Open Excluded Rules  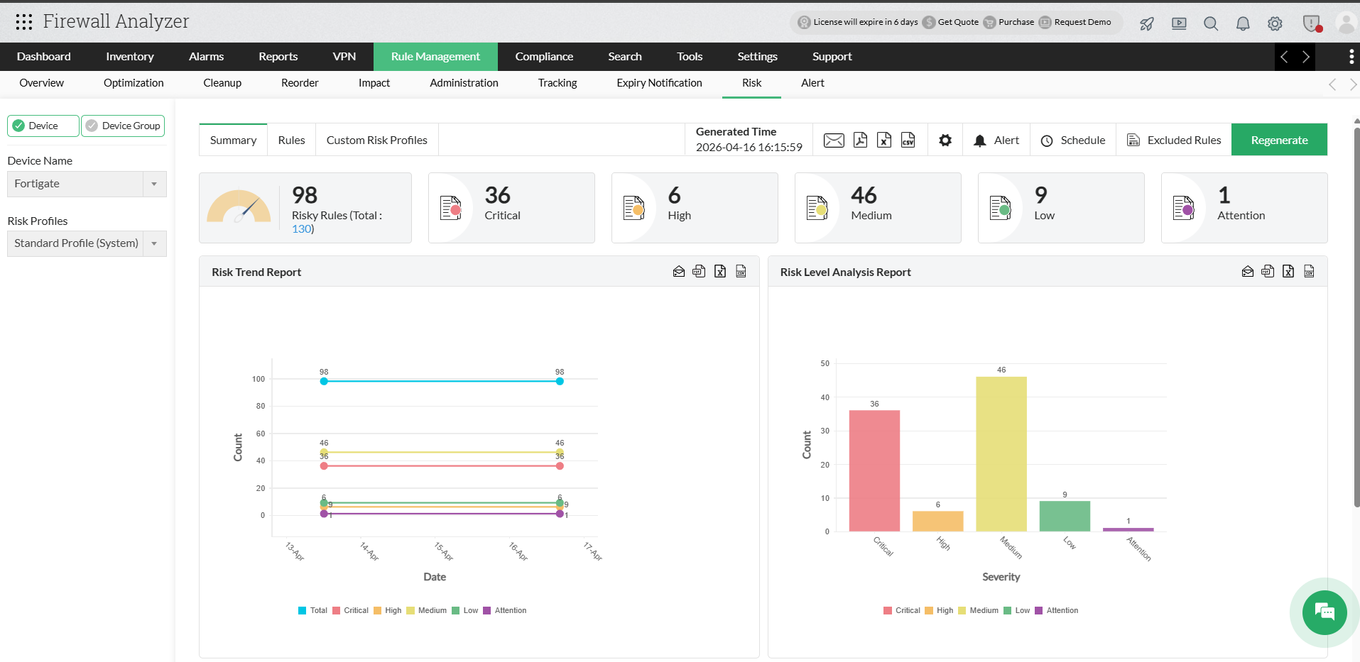[1174, 140]
